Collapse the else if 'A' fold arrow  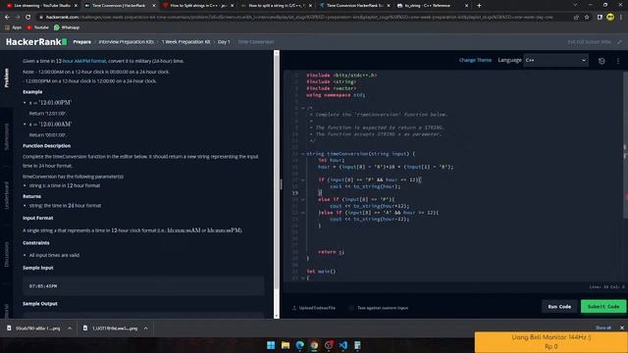click(303, 213)
